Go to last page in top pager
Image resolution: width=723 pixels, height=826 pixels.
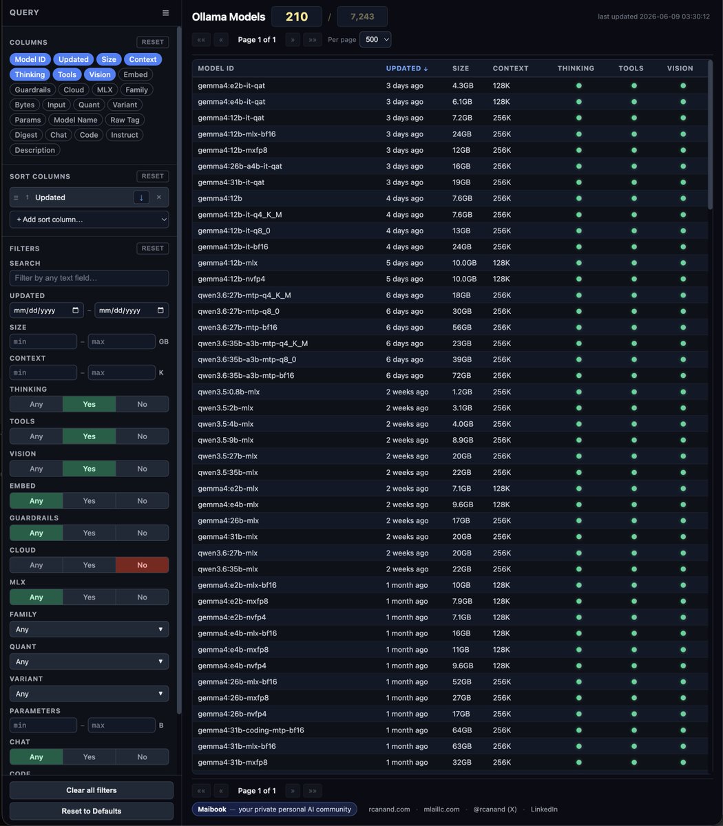(x=313, y=39)
